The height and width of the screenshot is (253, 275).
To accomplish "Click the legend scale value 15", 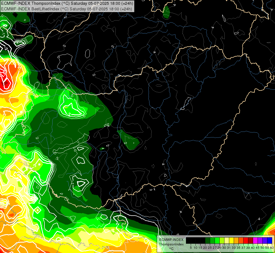I will point(200,248).
